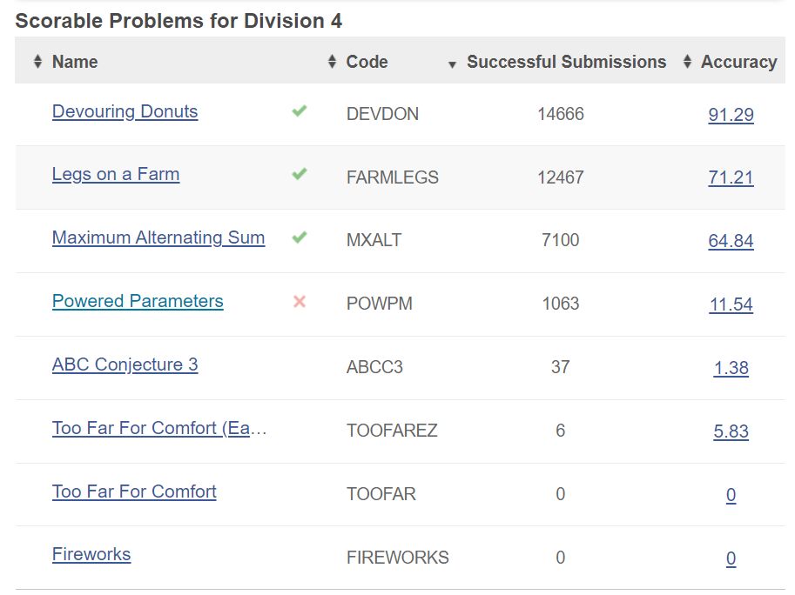This screenshot has width=795, height=595.
Task: View the 11.54 accuracy for POWPM
Action: click(731, 304)
